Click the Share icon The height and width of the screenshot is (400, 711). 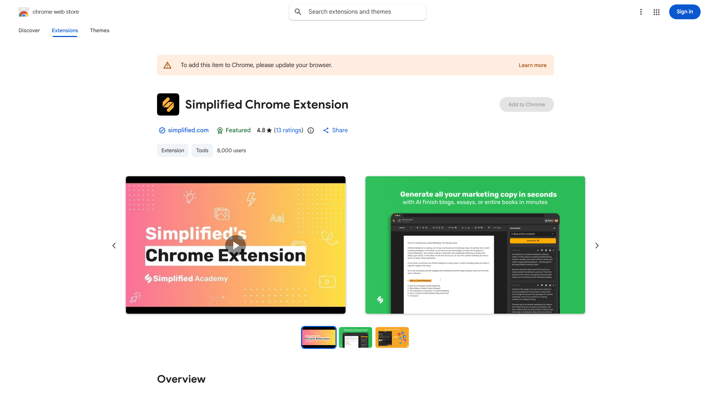click(x=326, y=130)
